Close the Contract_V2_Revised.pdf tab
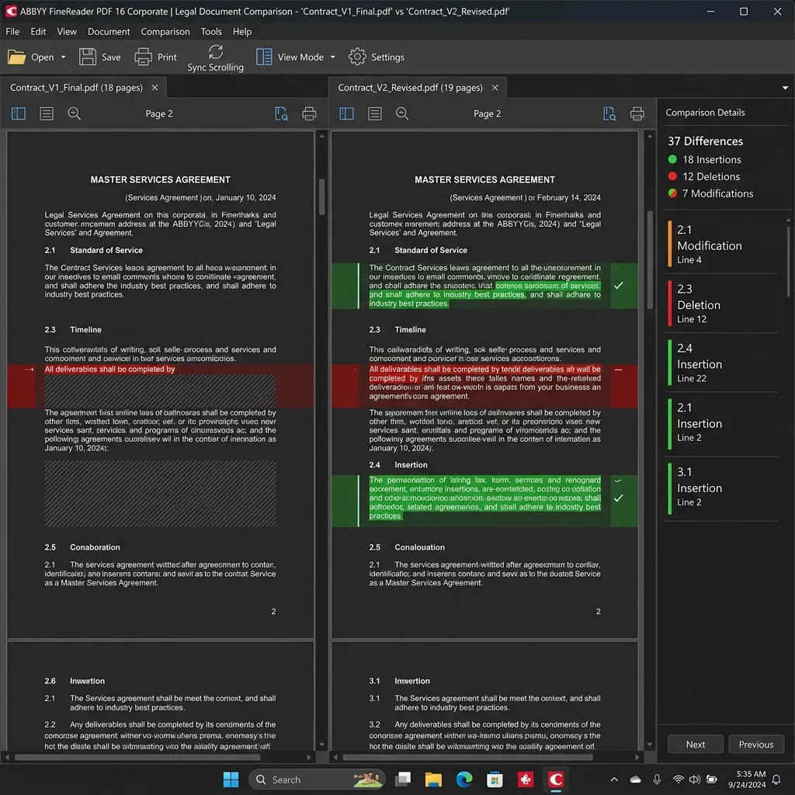Image resolution: width=795 pixels, height=795 pixels. (x=495, y=88)
